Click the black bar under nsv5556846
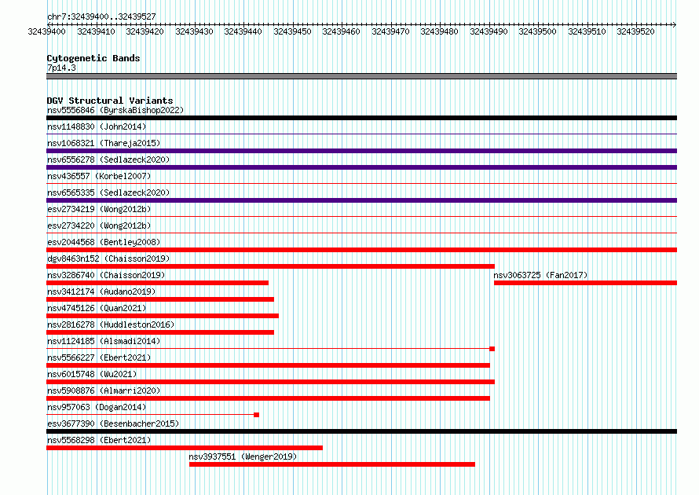 (x=361, y=118)
